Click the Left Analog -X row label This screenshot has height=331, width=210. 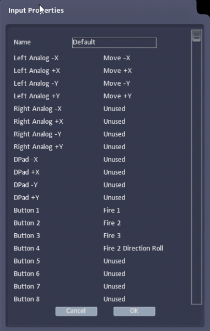pyautogui.click(x=36, y=58)
